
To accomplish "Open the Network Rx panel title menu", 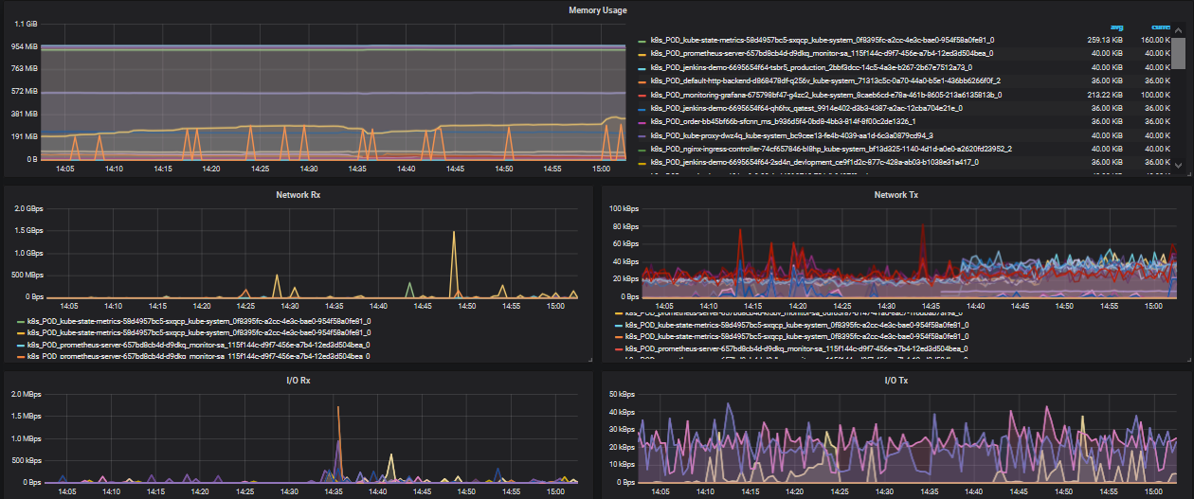I will [298, 195].
